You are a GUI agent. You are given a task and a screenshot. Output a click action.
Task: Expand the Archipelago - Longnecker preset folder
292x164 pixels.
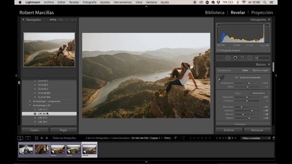pos(30,101)
